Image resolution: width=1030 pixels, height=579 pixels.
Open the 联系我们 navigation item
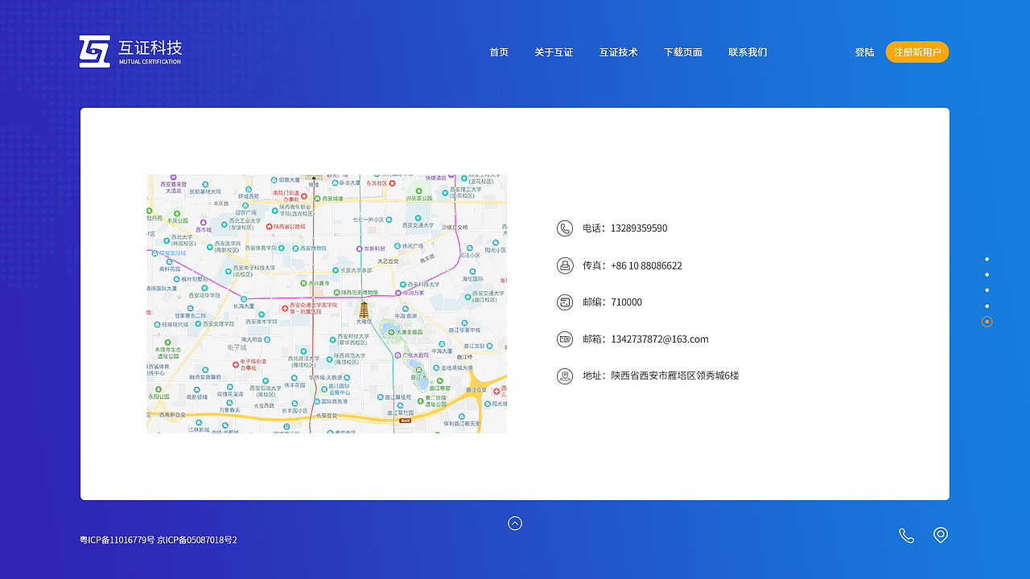tap(748, 51)
